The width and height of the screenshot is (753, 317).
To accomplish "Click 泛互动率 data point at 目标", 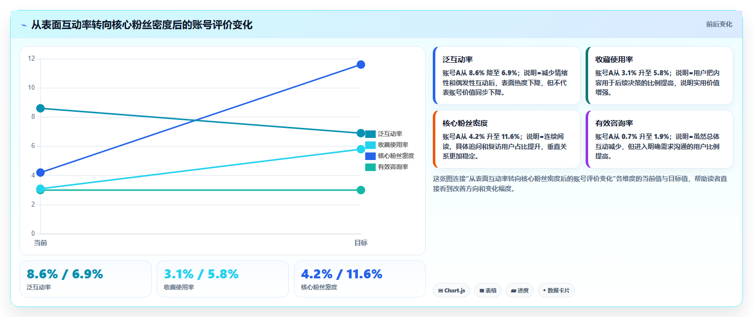I will [x=360, y=133].
